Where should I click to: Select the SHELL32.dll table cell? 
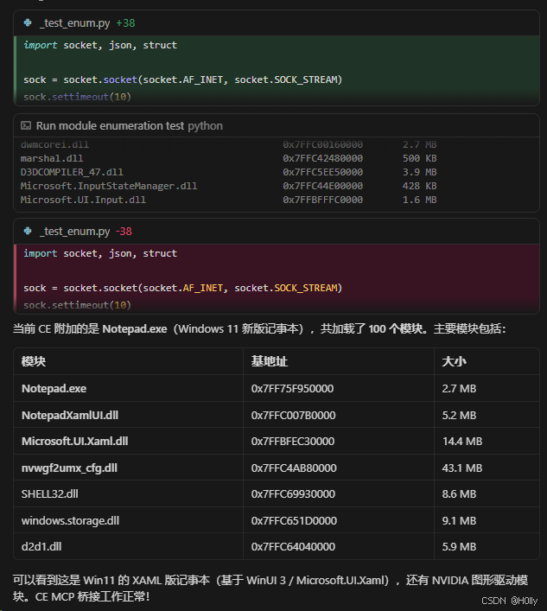coord(128,493)
